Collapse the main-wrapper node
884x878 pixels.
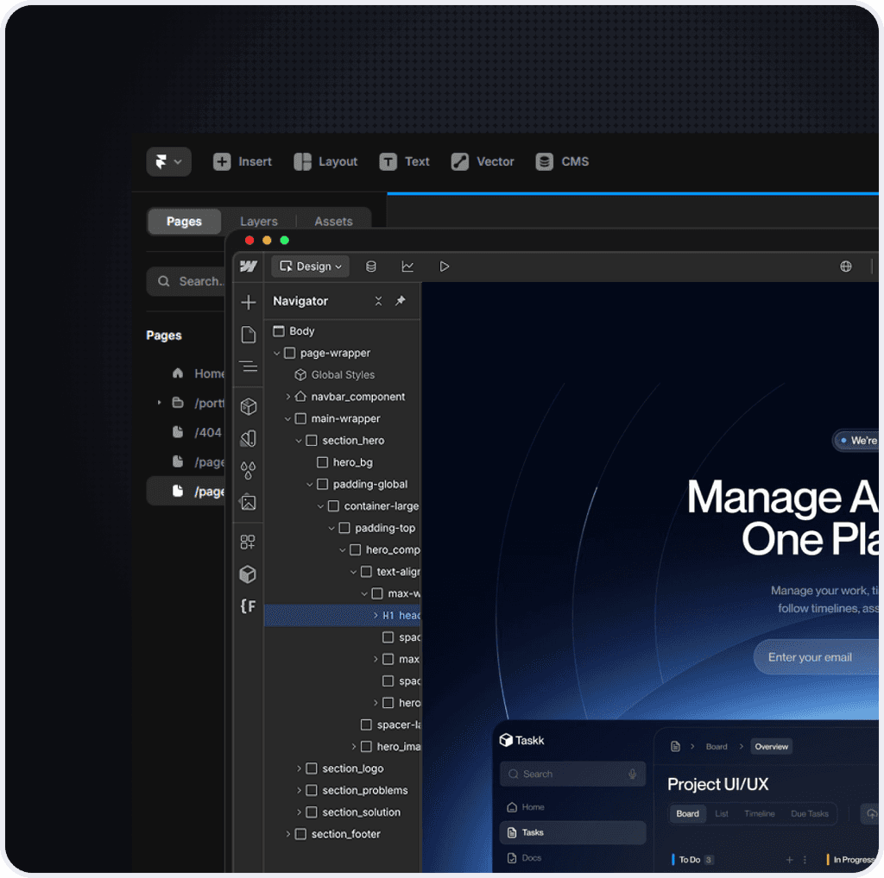288,419
